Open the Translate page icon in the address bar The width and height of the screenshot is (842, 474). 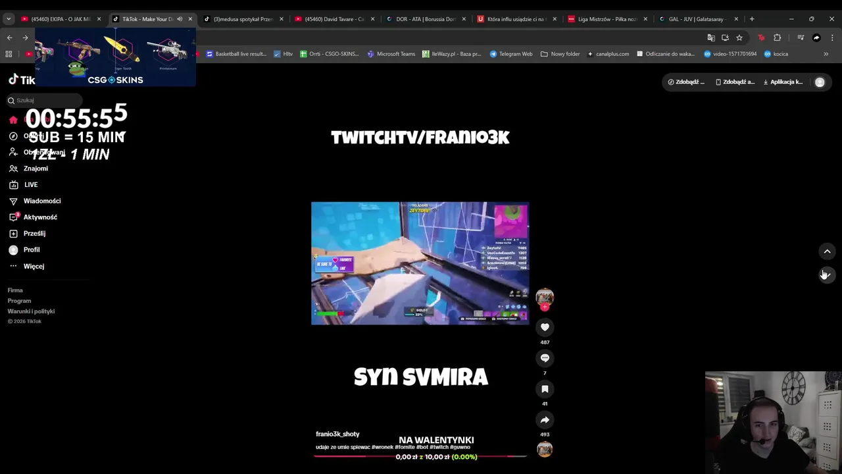pyautogui.click(x=710, y=38)
